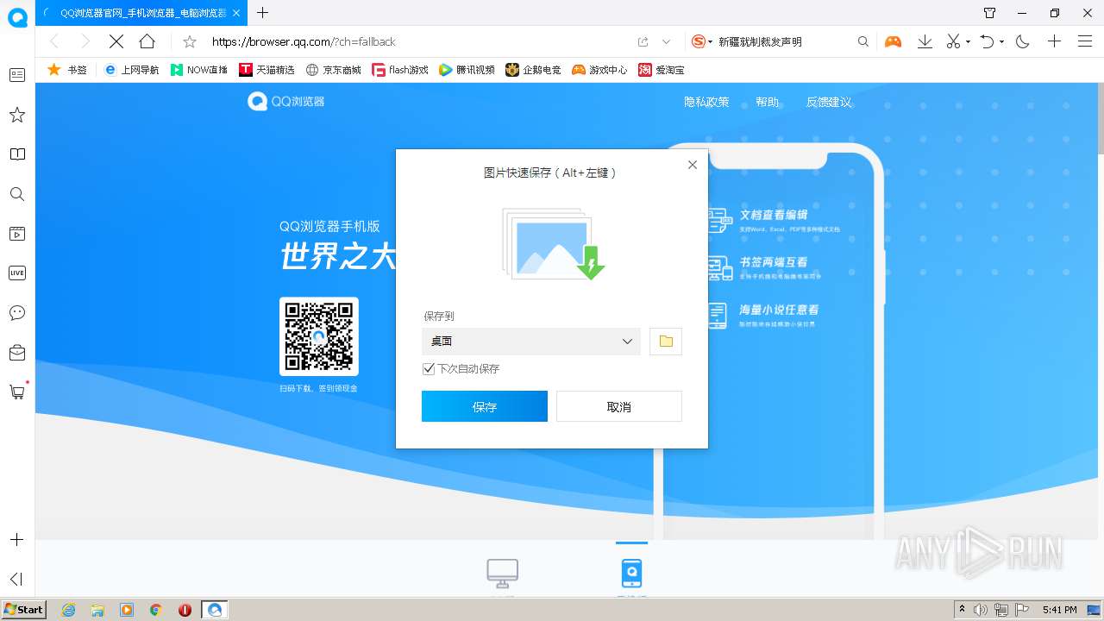Open 爱淘宝 bookmark
Viewport: 1104px width, 621px height.
point(661,70)
